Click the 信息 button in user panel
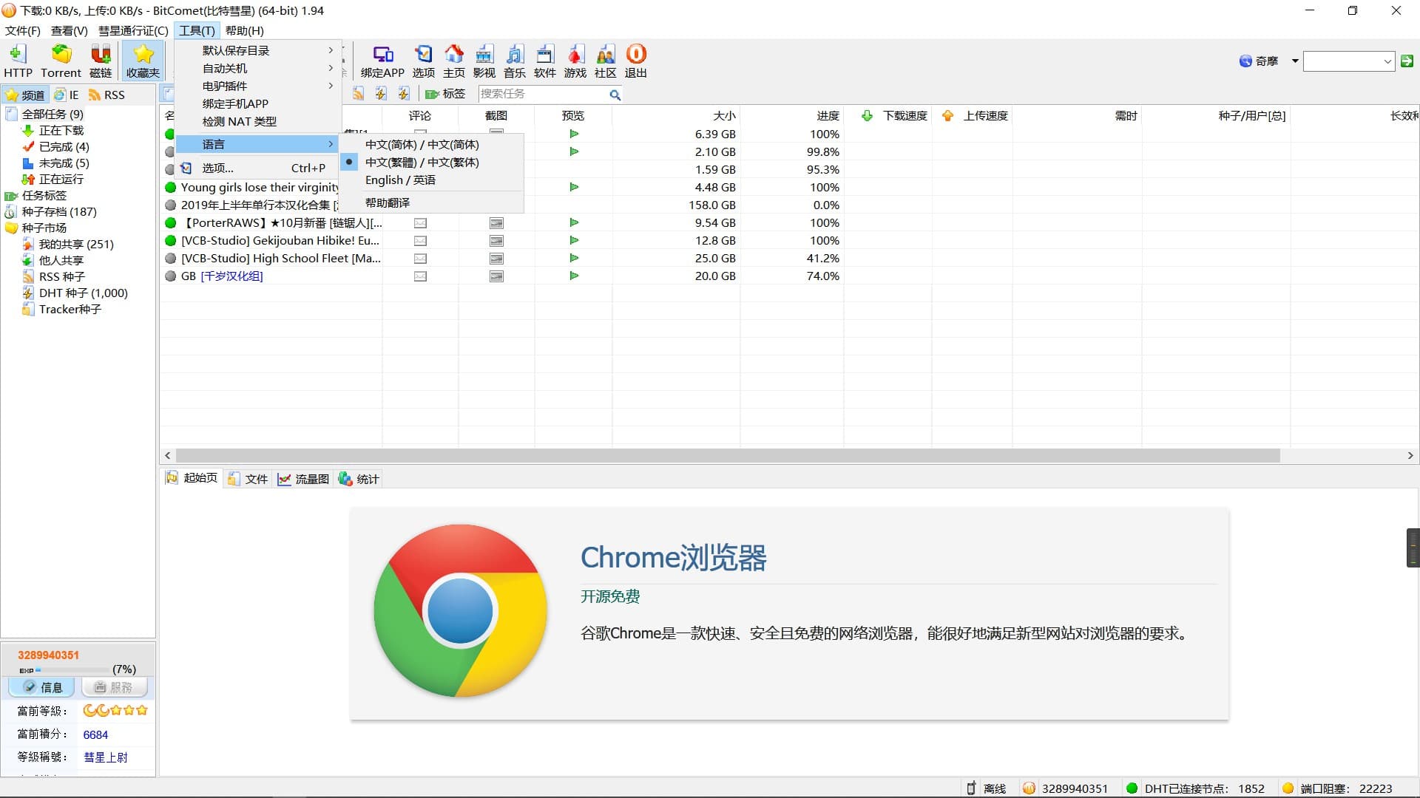 41,687
